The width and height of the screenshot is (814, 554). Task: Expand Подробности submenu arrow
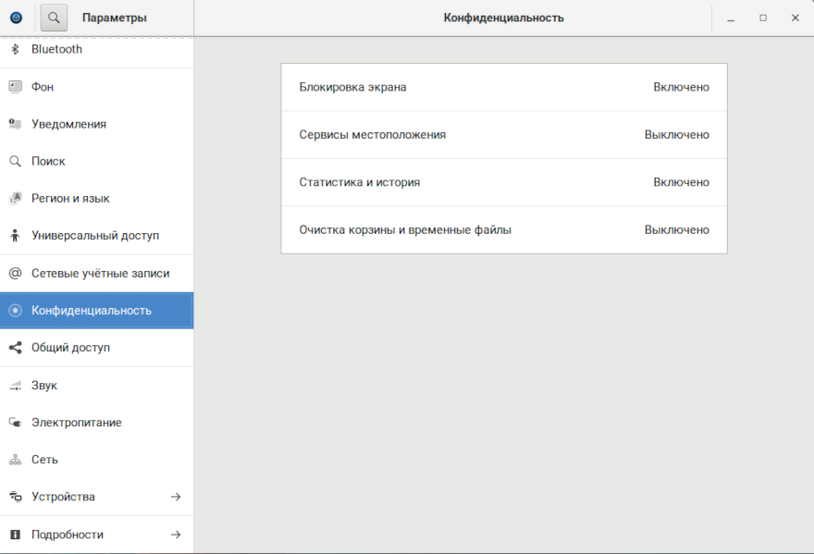click(x=176, y=535)
